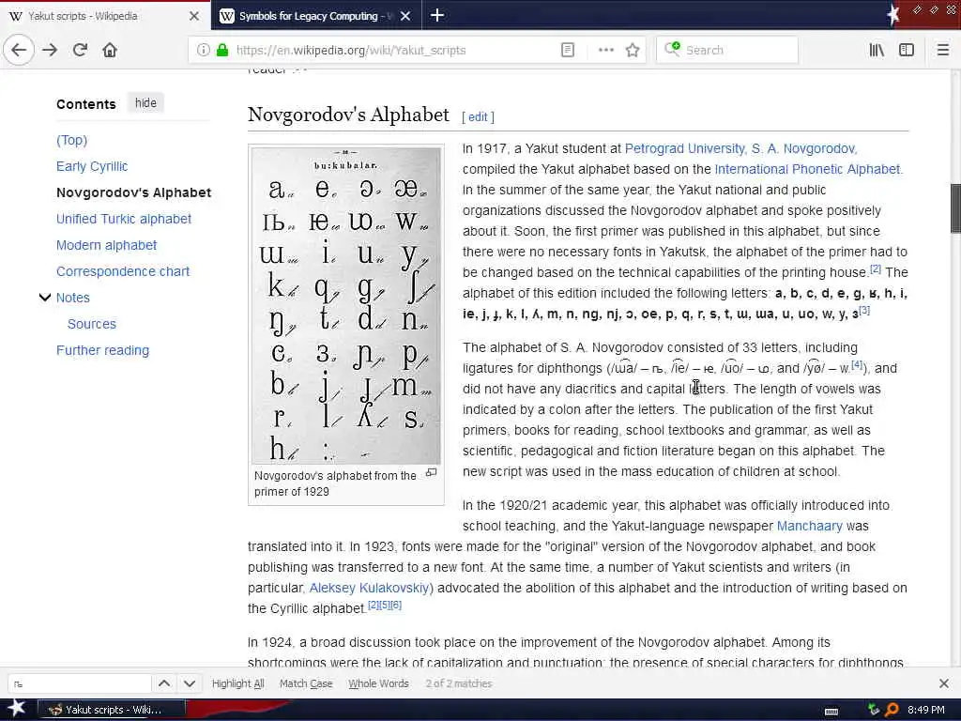Edit the Novgorodov's Alphabet section
The height and width of the screenshot is (721, 961).
[x=478, y=117]
